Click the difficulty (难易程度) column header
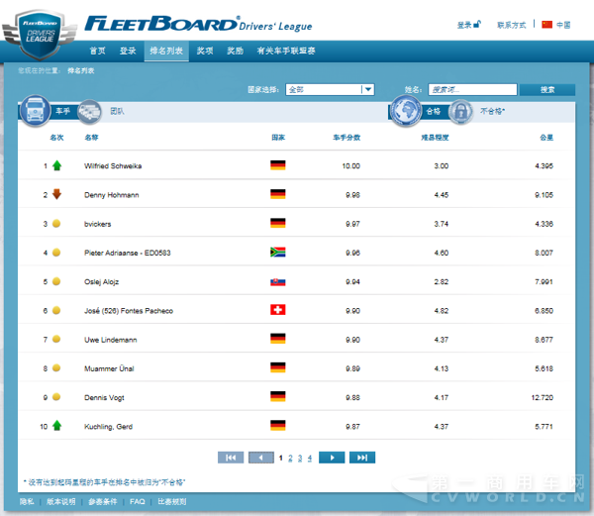This screenshot has height=516, width=594. [x=435, y=138]
